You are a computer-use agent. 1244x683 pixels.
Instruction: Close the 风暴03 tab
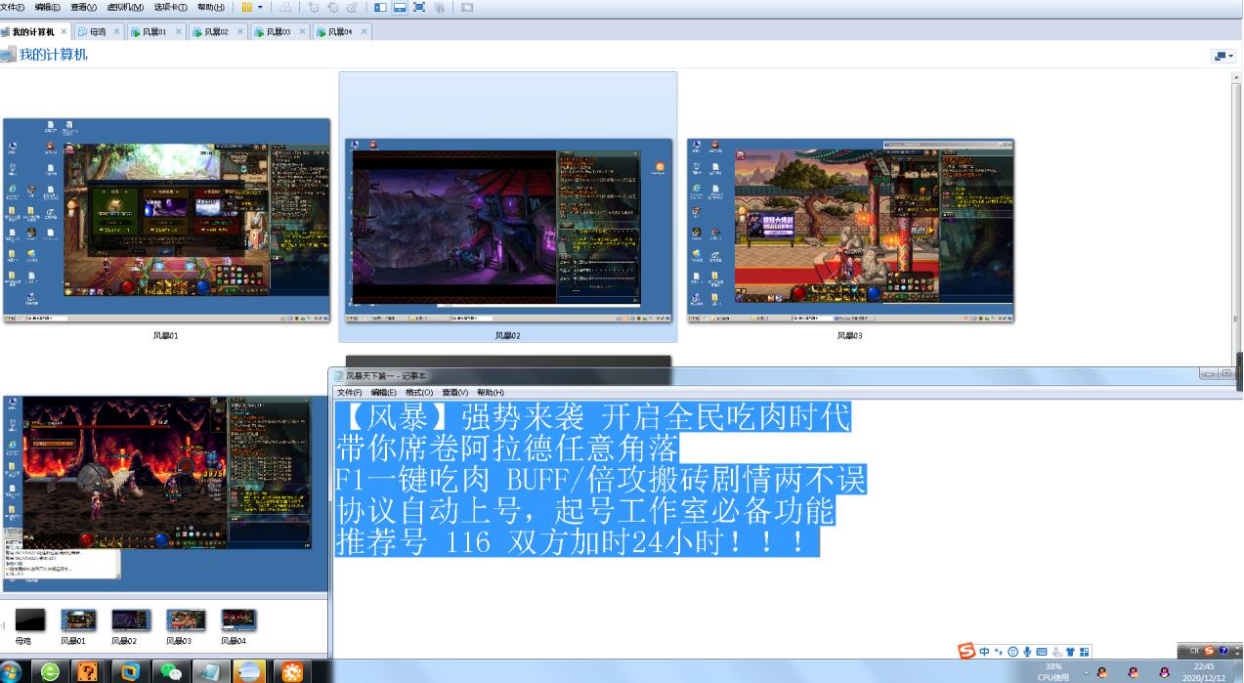tap(302, 31)
